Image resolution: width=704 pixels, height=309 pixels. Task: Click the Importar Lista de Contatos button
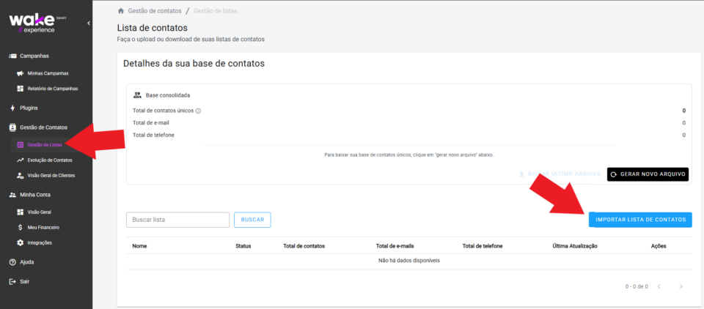pos(640,220)
